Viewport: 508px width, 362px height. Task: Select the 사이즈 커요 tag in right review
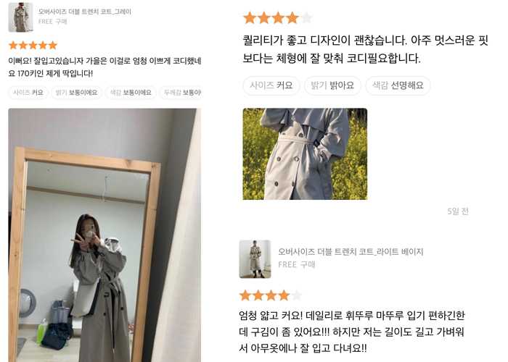271,85
